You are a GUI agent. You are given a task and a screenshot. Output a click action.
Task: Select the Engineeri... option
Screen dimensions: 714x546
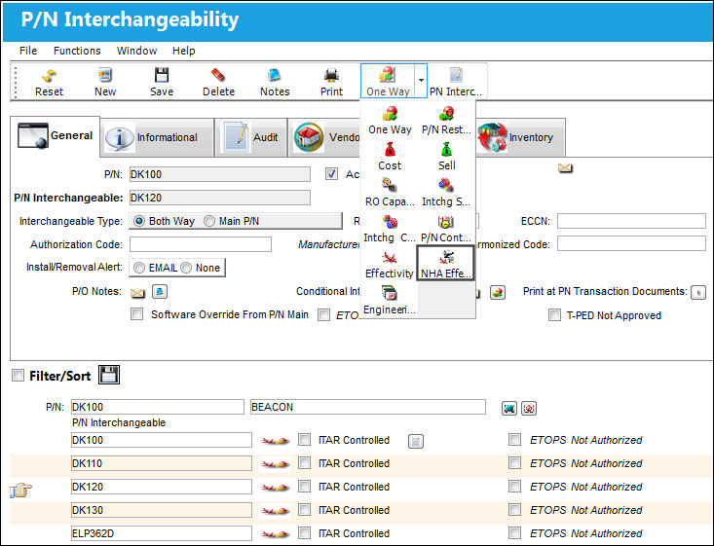click(390, 301)
